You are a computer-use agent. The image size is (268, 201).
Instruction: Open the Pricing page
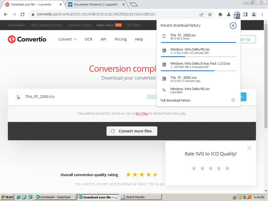pyautogui.click(x=120, y=39)
